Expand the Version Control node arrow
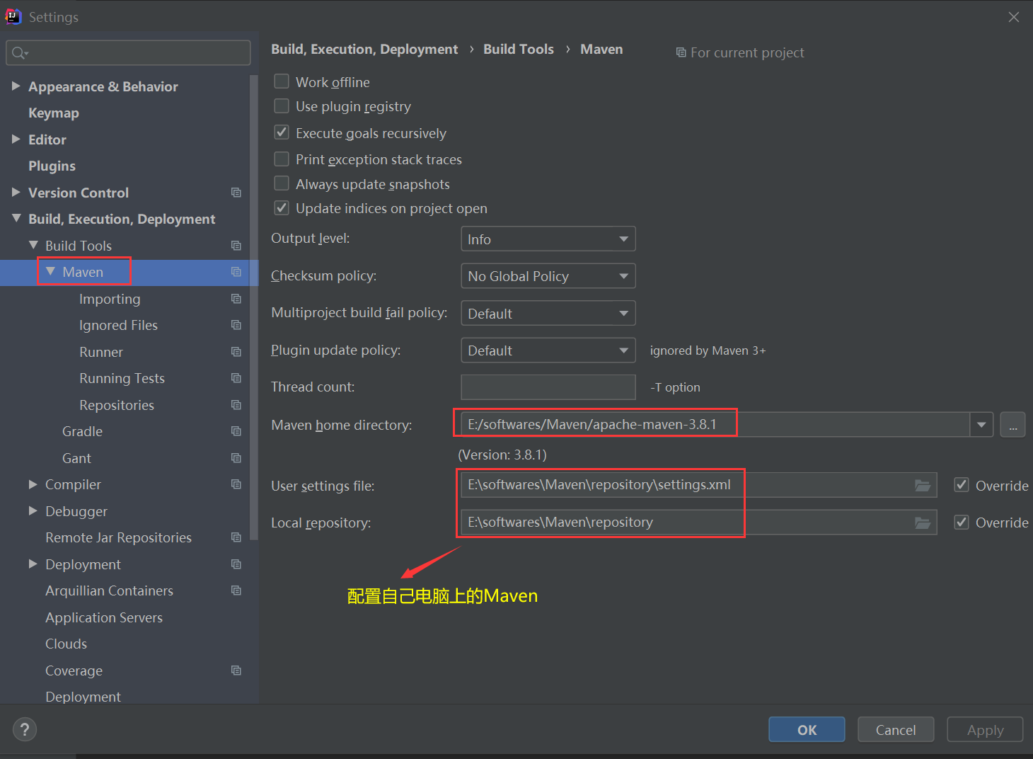 (x=16, y=192)
